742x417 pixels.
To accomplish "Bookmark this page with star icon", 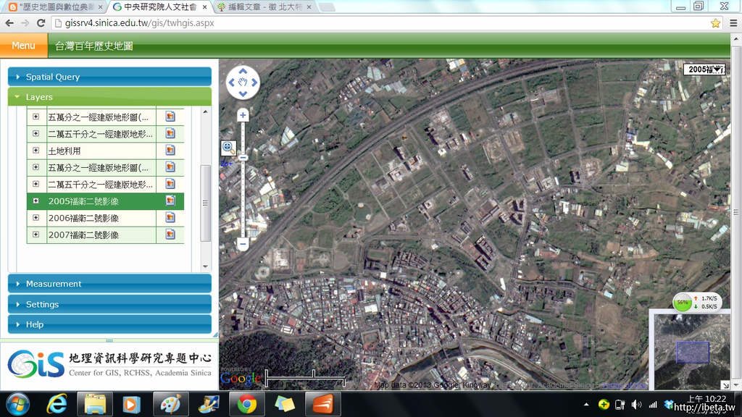I will click(x=716, y=23).
